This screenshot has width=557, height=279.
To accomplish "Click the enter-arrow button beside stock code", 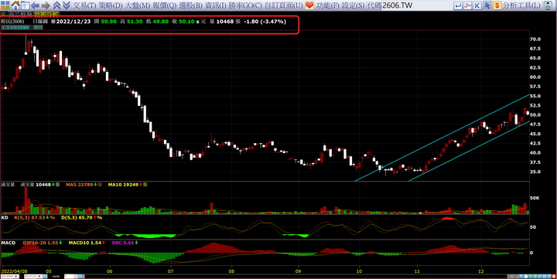I will [x=458, y=5].
